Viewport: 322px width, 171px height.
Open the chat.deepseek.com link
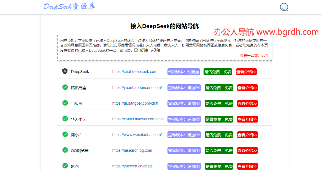coord(135,72)
